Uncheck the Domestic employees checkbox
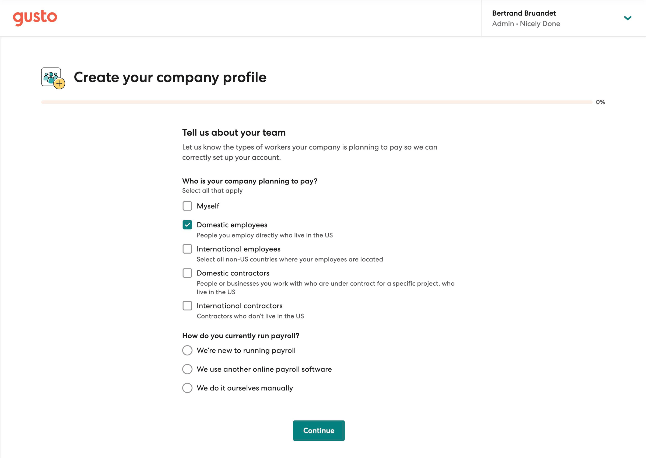The image size is (646, 458). click(x=187, y=225)
